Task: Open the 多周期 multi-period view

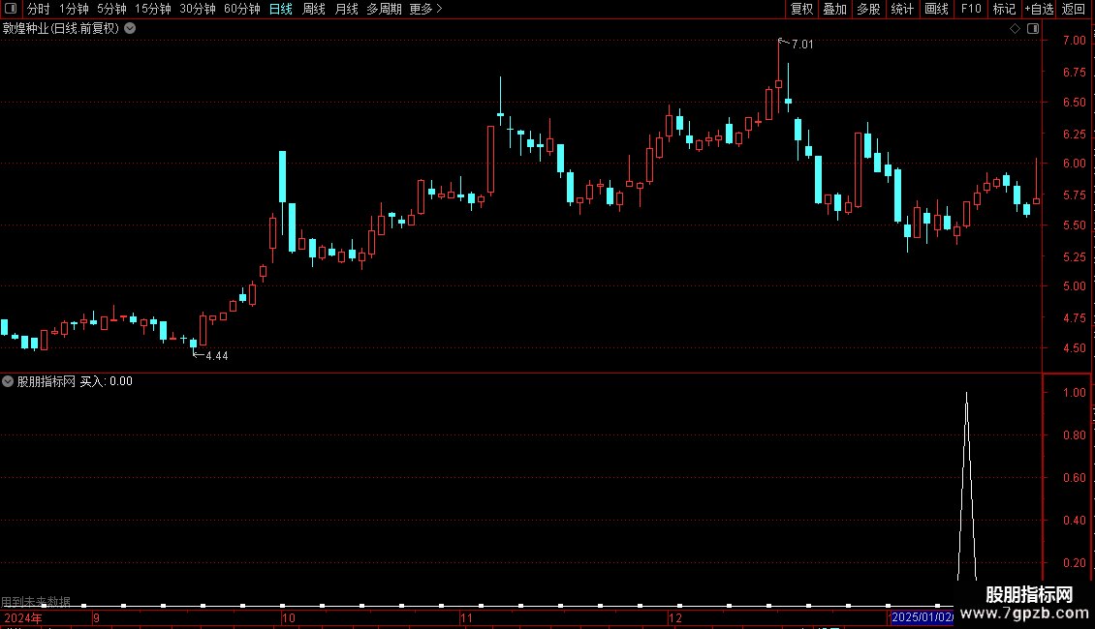Action: [x=384, y=9]
